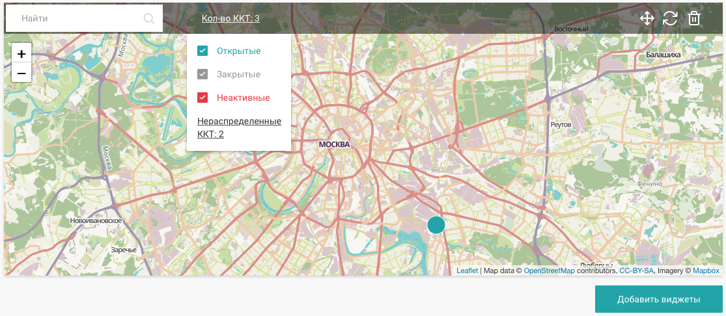726x316 pixels.
Task: Refresh the map widget
Action: coord(670,18)
